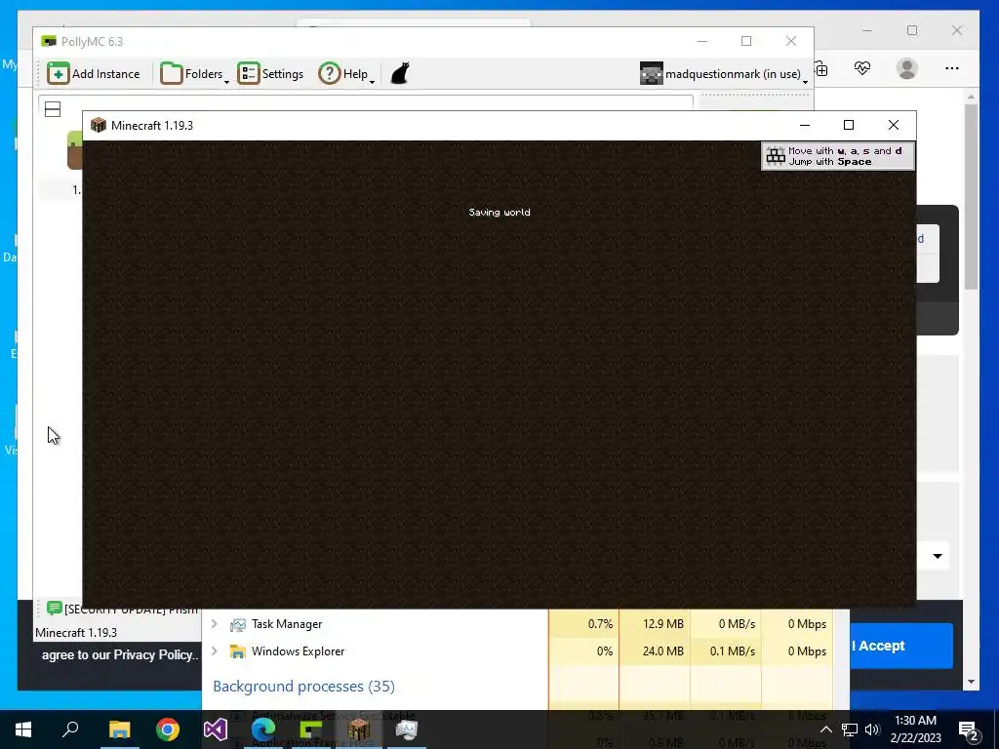
Task: Click the panel layout icon below Add Instance
Action: point(53,109)
